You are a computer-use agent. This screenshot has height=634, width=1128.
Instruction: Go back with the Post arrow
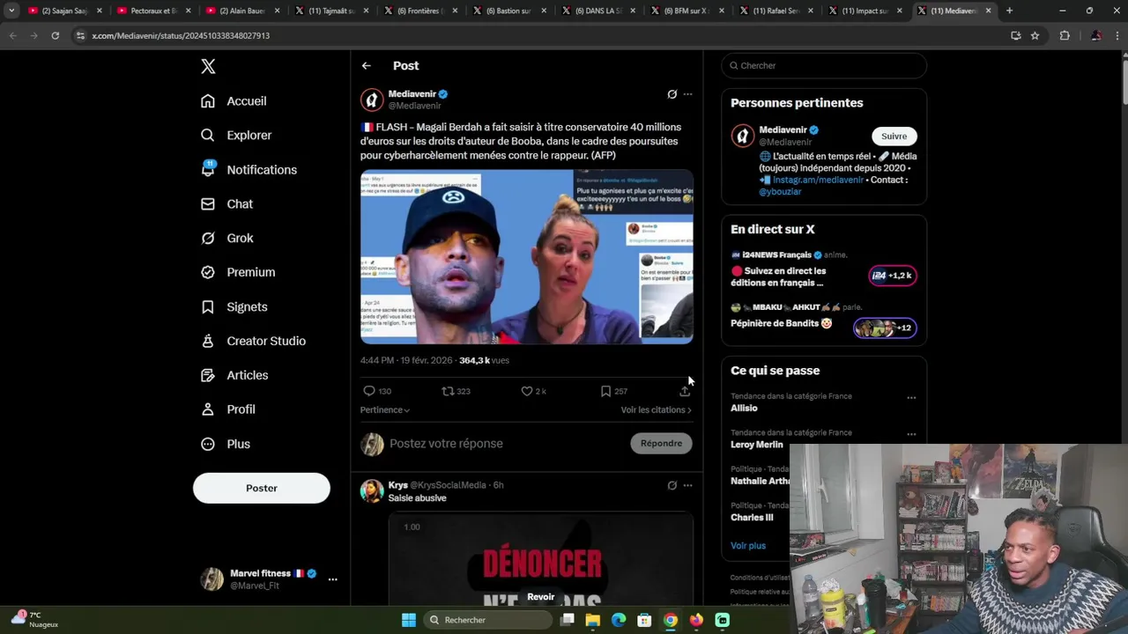[367, 66]
